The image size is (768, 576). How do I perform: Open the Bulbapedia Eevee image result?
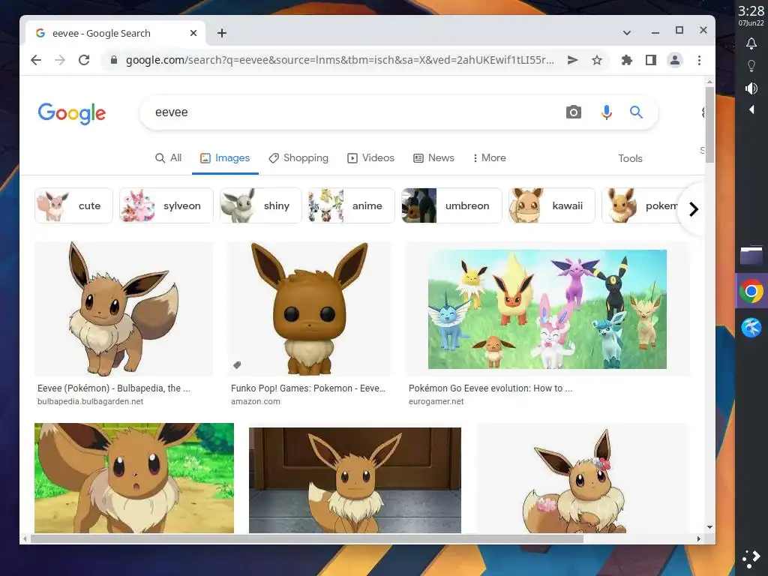click(124, 308)
